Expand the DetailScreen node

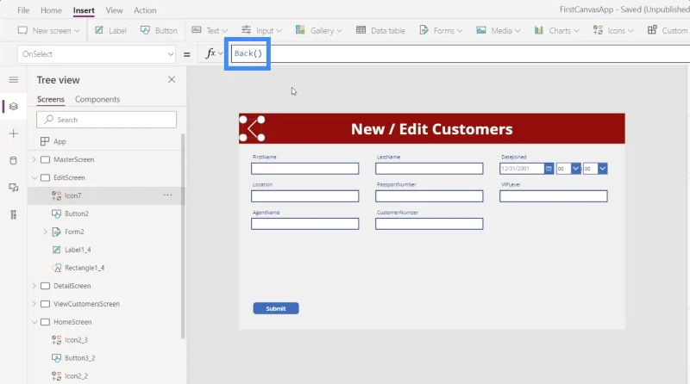(34, 286)
